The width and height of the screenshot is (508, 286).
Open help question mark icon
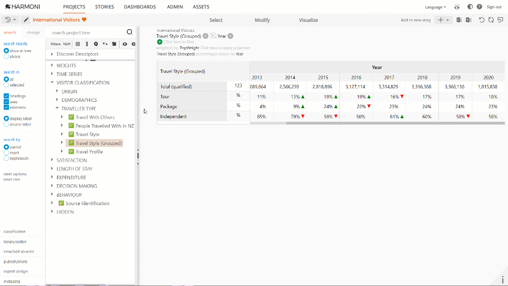[x=479, y=7]
